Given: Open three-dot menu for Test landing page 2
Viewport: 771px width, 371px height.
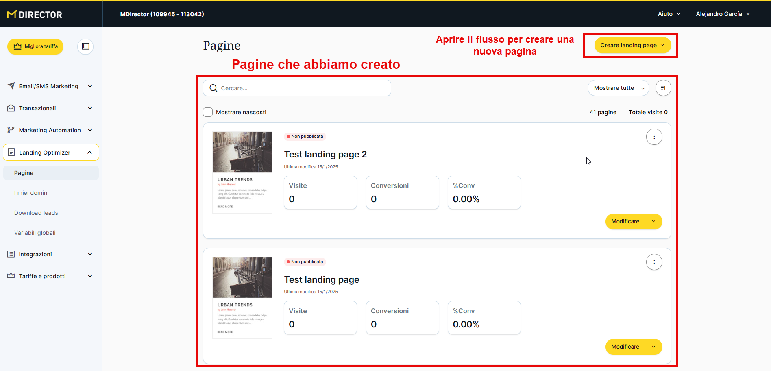Looking at the screenshot, I should pyautogui.click(x=654, y=137).
